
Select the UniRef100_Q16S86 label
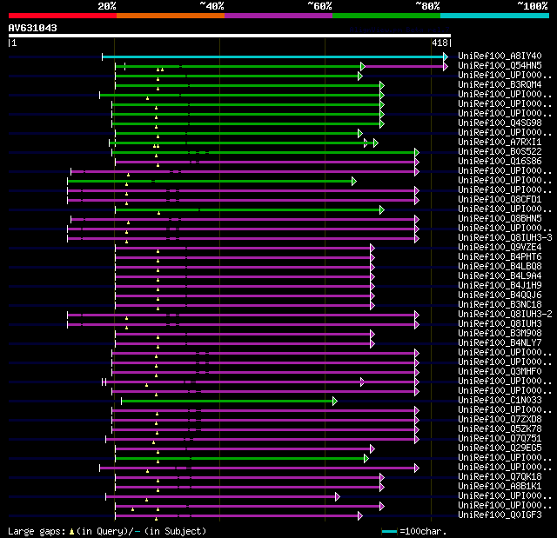[500, 162]
